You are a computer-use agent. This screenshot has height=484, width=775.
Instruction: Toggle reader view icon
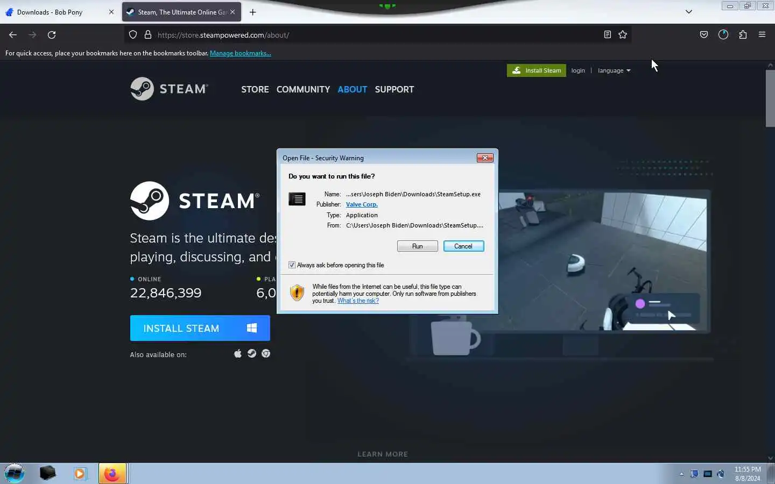(608, 35)
